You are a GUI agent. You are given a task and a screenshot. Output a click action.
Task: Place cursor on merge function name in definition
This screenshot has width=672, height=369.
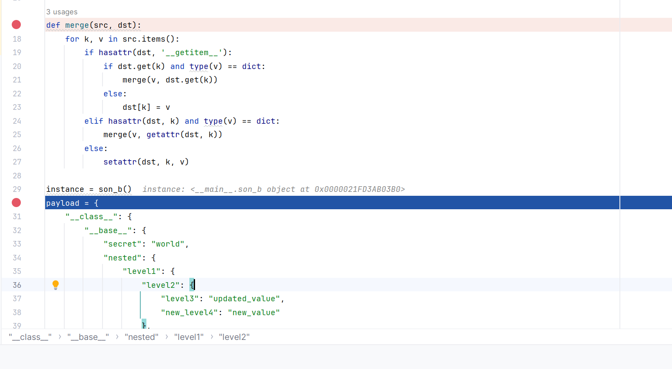pos(77,25)
